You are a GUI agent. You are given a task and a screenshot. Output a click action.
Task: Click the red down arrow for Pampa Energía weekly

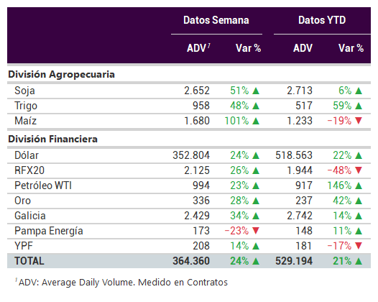click(256, 231)
